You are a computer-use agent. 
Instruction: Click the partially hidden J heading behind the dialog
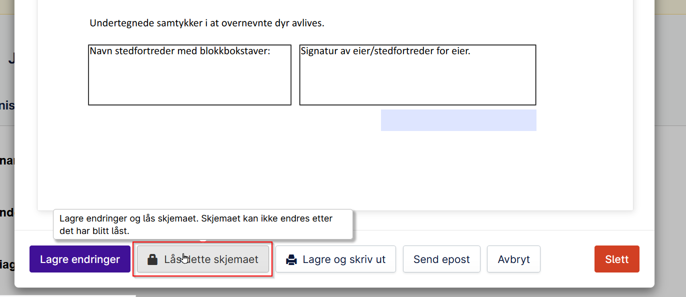(11, 59)
